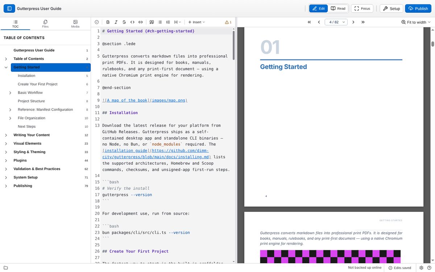Open the project folder icon in status bar
Image resolution: width=435 pixels, height=272 pixels.
coord(5,268)
